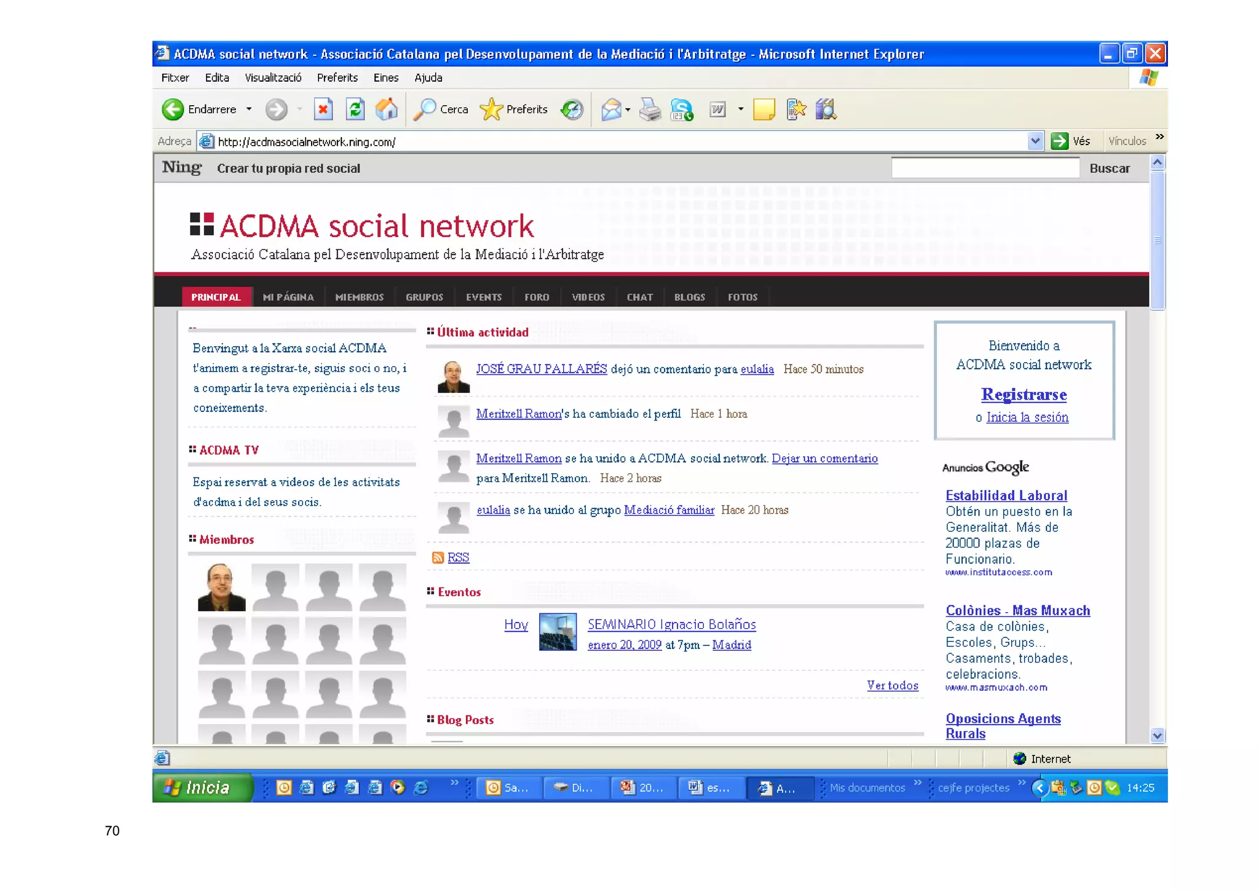Viewport: 1259px width, 890px height.
Task: Click the Ning search input field
Action: click(x=985, y=168)
